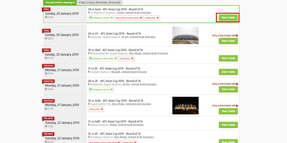Open the 2B vs 2F event title link
287x143 pixels.
[114, 81]
